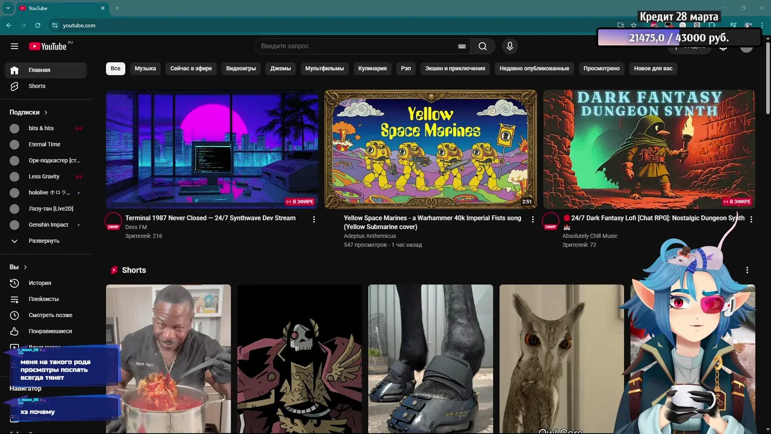Select the Мультфильмы filter chip

[325, 68]
